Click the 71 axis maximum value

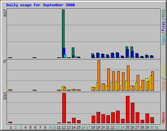pos(5,62)
